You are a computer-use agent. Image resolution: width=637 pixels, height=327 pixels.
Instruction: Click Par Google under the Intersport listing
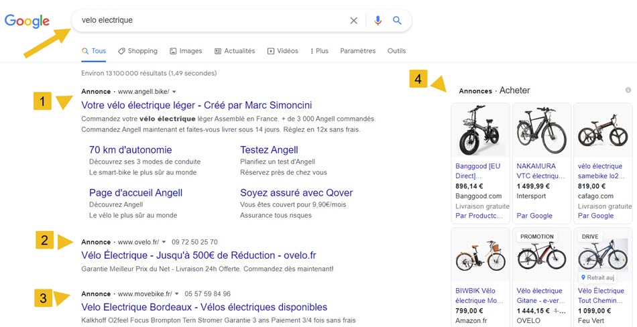point(534,216)
